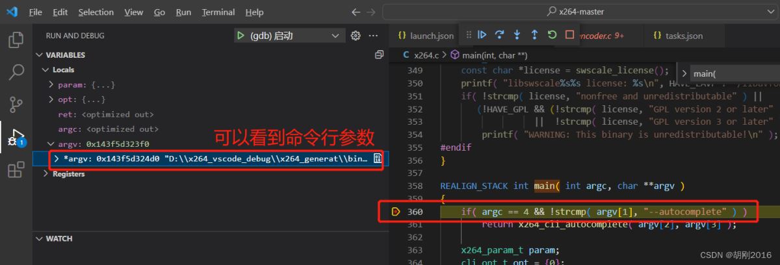Image resolution: width=780 pixels, height=265 pixels.
Task: Go forward with the navigation arrow
Action: 371,12
